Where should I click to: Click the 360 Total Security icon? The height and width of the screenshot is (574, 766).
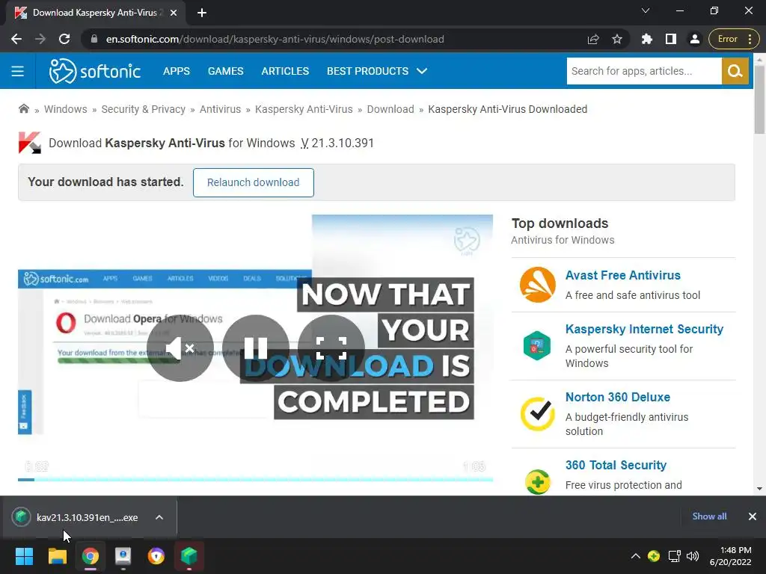pos(537,482)
